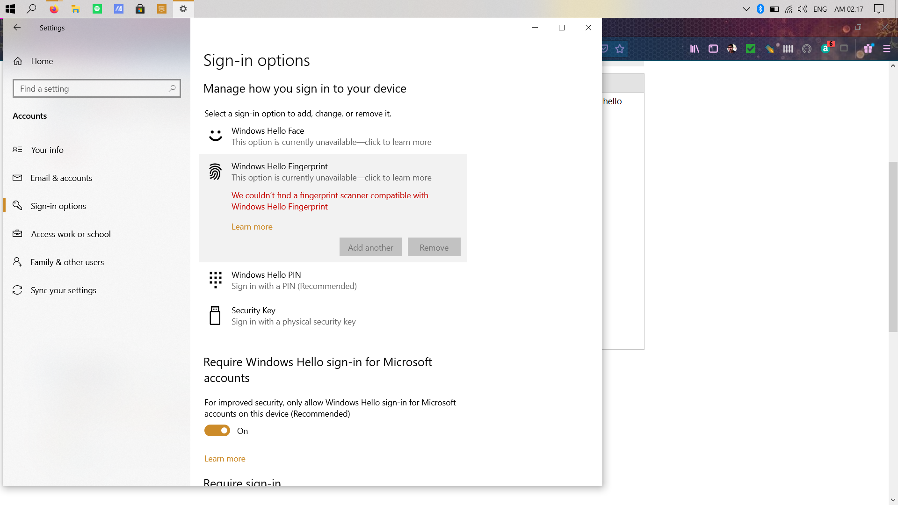The width and height of the screenshot is (898, 505).
Task: Click the Windows Hello Fingerprint icon
Action: click(215, 172)
